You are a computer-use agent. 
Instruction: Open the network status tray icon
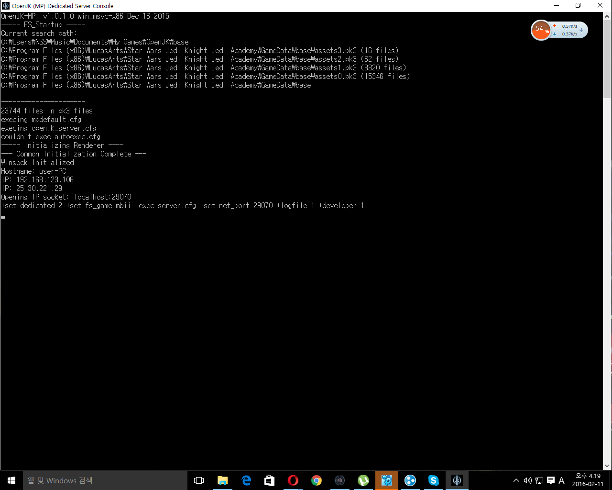click(x=539, y=480)
